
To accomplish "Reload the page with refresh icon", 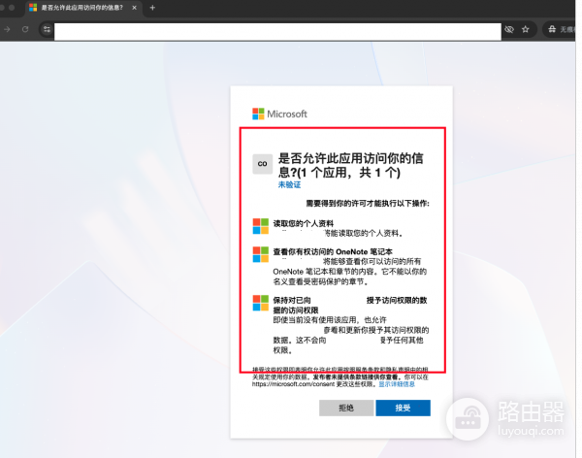I will pyautogui.click(x=25, y=29).
